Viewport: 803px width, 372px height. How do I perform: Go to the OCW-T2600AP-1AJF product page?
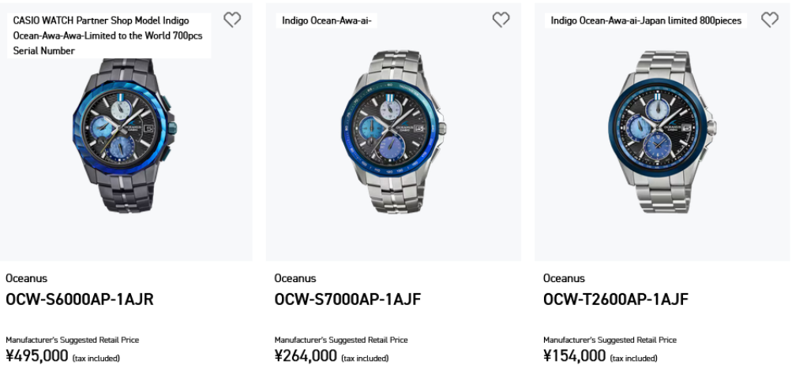[x=616, y=299]
